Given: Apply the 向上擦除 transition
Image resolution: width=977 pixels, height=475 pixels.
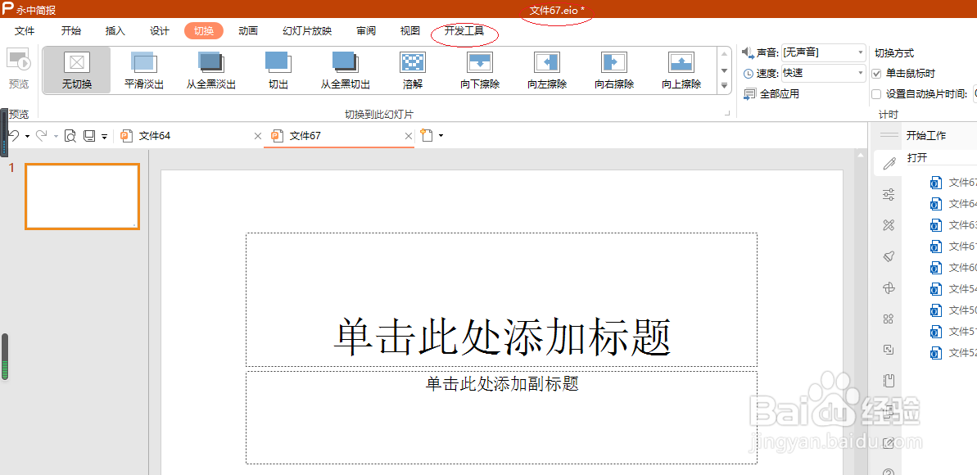Looking at the screenshot, I should click(x=681, y=70).
